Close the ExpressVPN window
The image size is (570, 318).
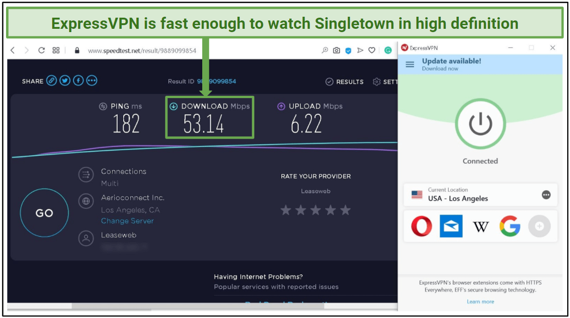(552, 47)
